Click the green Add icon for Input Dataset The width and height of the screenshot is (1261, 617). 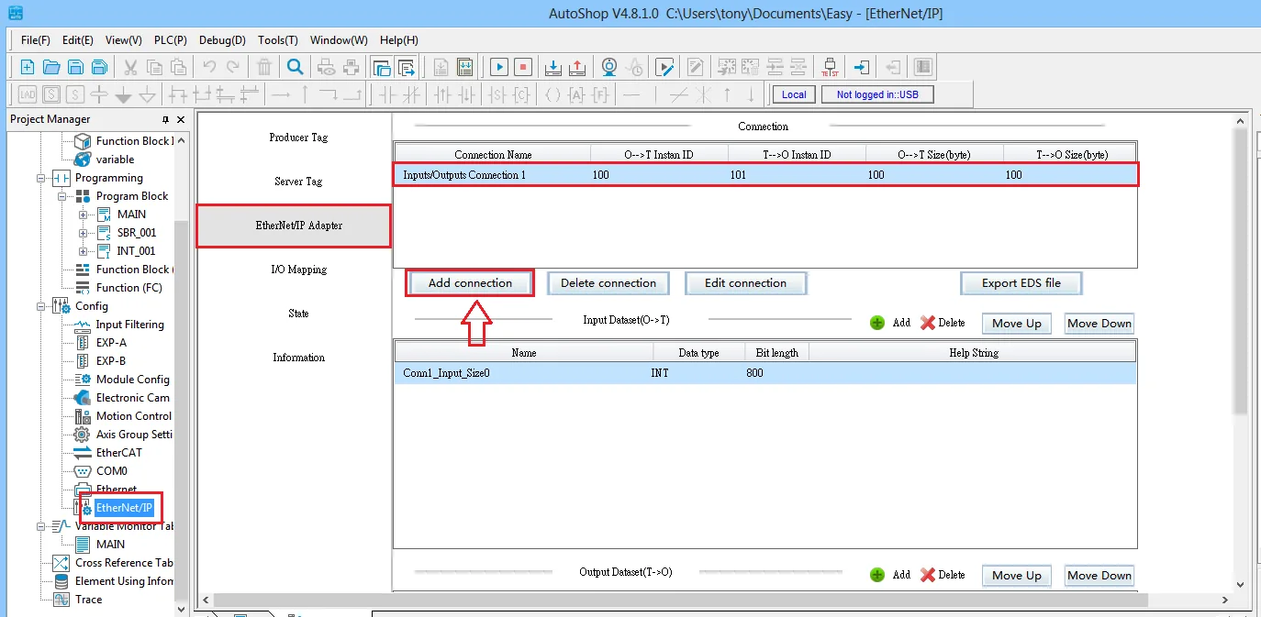(x=877, y=323)
